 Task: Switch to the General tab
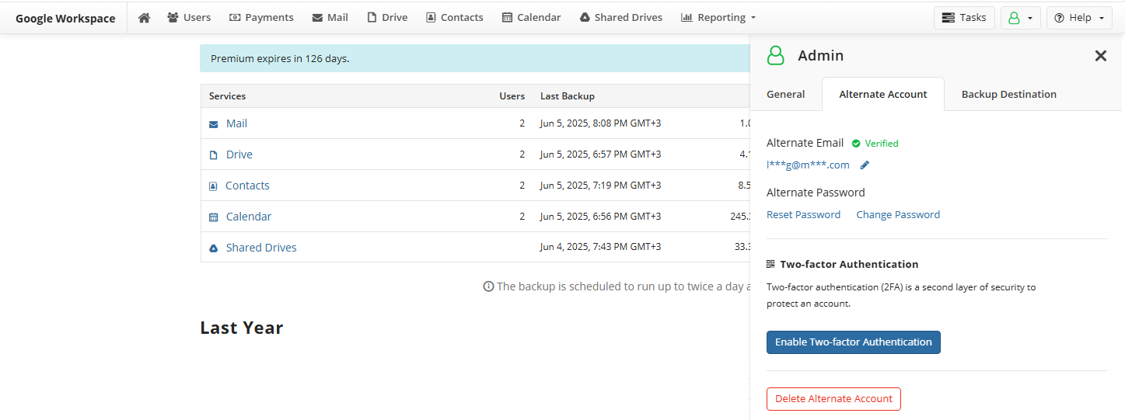point(785,94)
